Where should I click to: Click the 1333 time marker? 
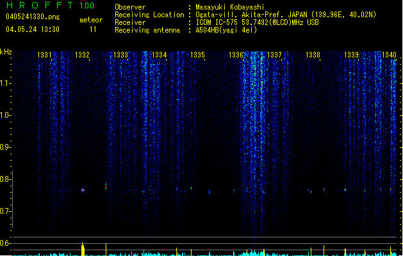coord(120,55)
